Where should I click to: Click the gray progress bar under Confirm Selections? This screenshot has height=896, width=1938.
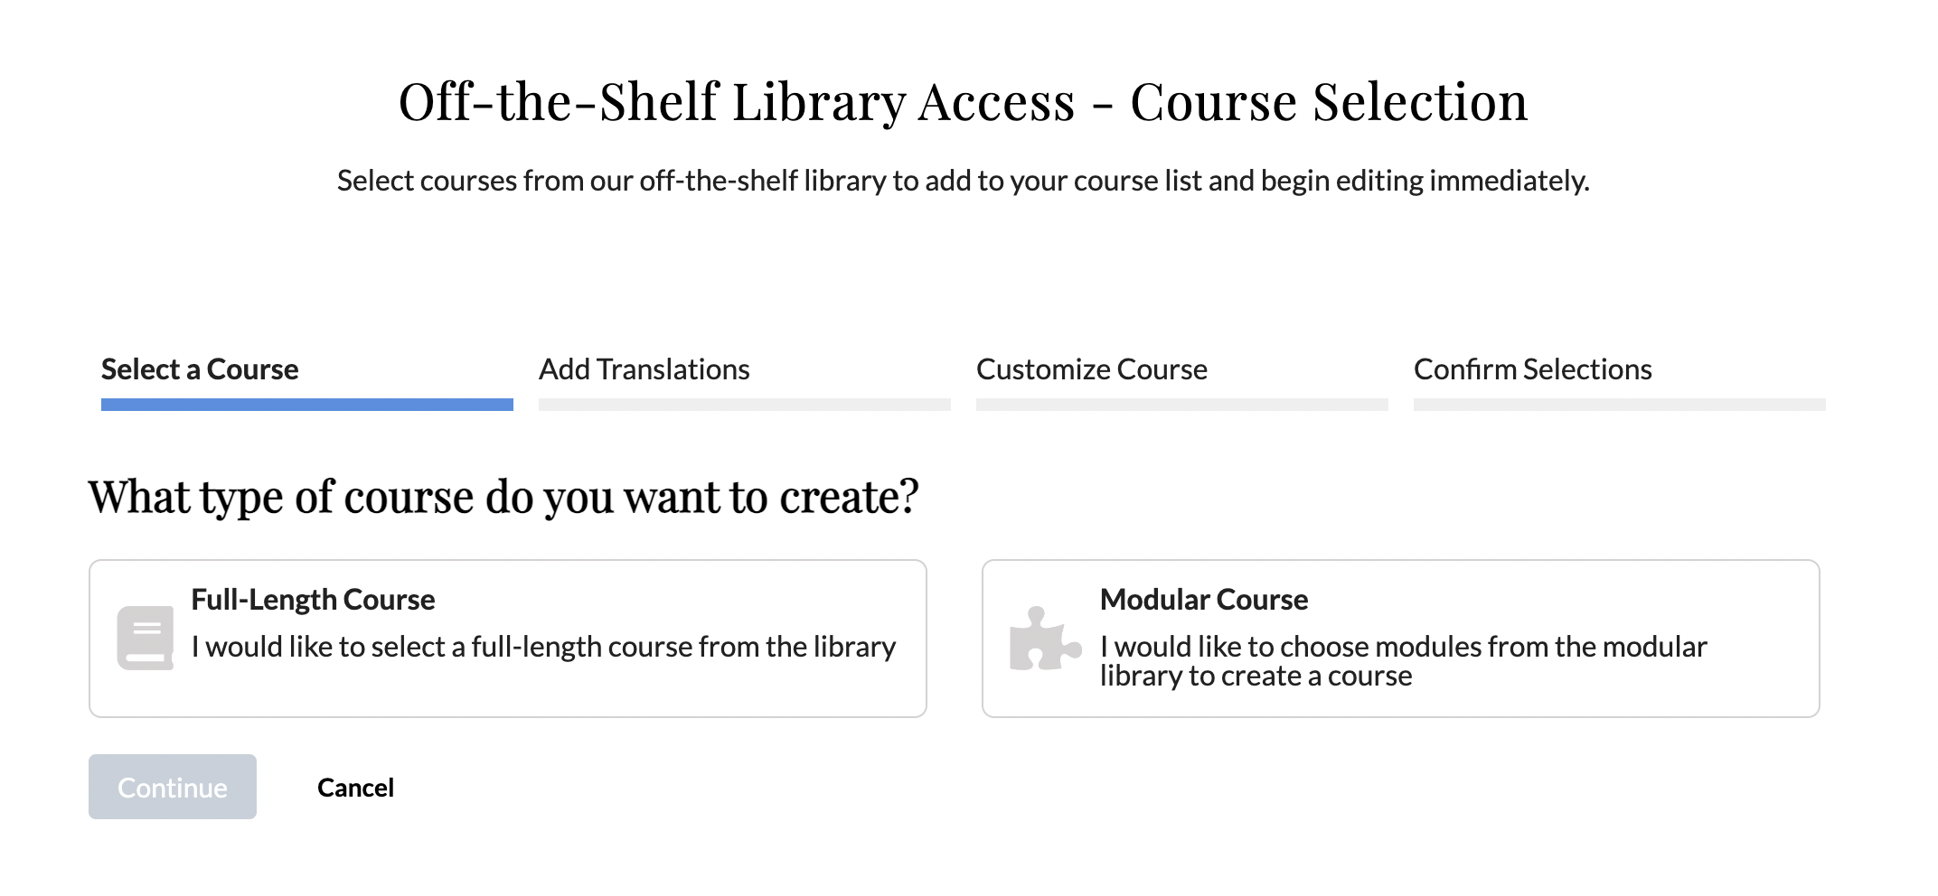[x=1619, y=405]
